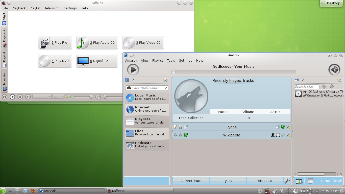Click Amarok's large play button
Screen dimensions: 345x194
tap(133, 70)
